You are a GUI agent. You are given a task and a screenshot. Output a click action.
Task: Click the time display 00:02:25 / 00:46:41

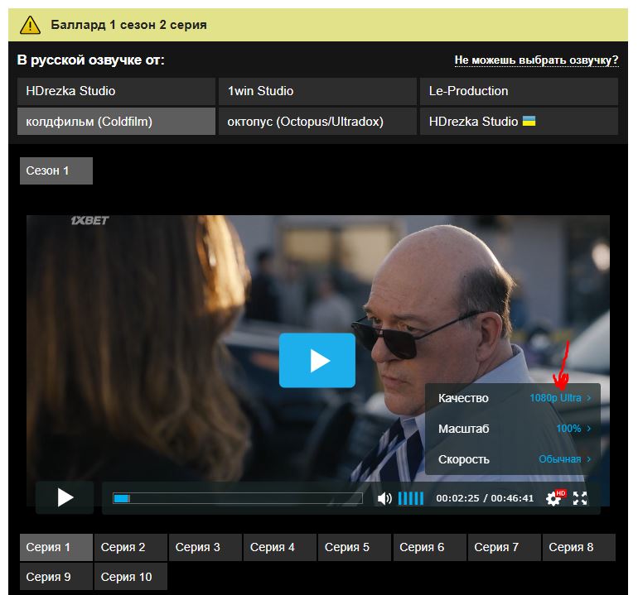[485, 498]
